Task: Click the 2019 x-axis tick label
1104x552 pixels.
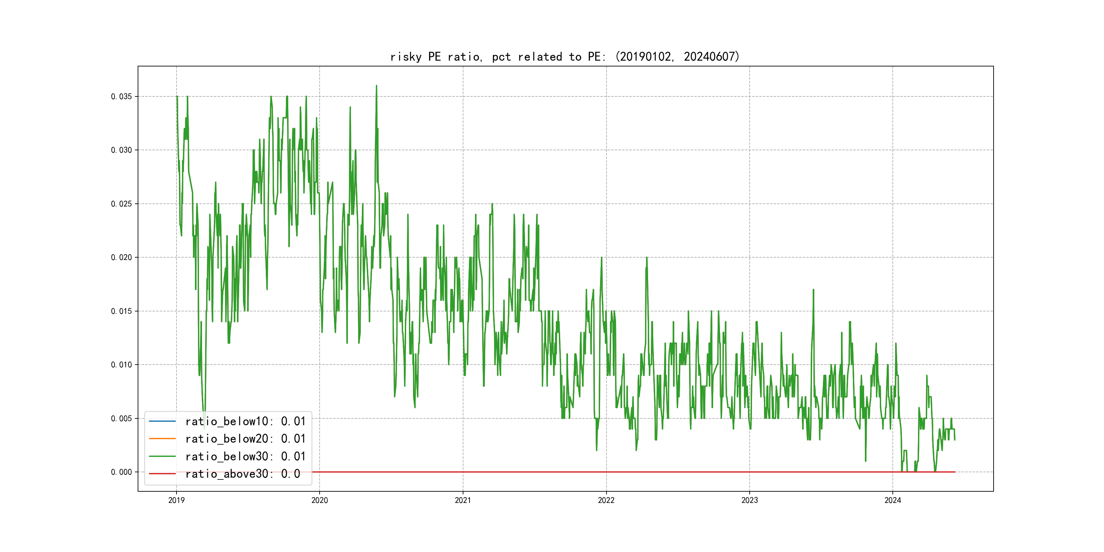Action: pyautogui.click(x=176, y=500)
